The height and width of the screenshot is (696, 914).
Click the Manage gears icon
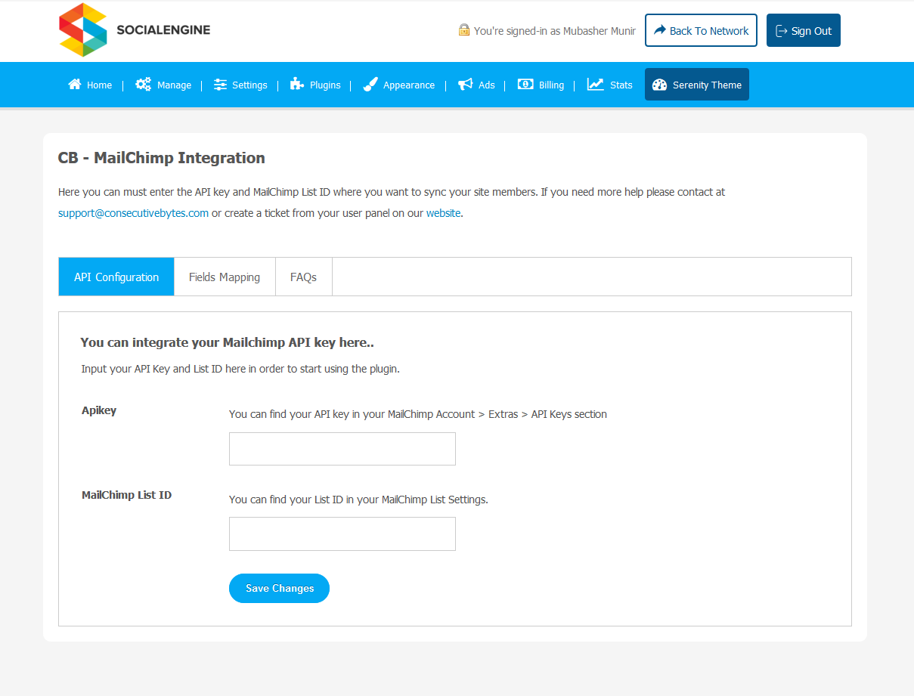click(x=143, y=85)
